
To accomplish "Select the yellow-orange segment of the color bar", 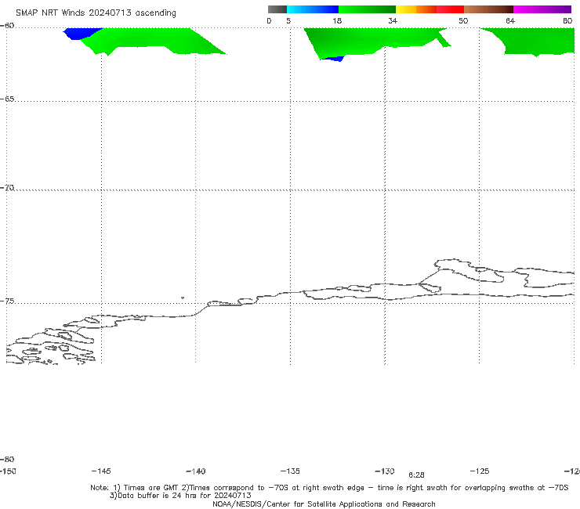I will 416,9.
